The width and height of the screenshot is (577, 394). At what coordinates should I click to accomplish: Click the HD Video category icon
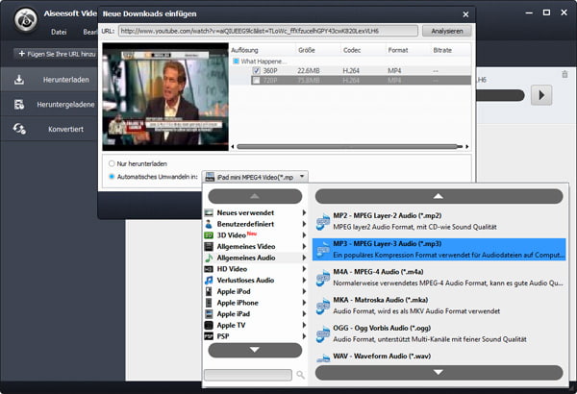pyautogui.click(x=209, y=269)
